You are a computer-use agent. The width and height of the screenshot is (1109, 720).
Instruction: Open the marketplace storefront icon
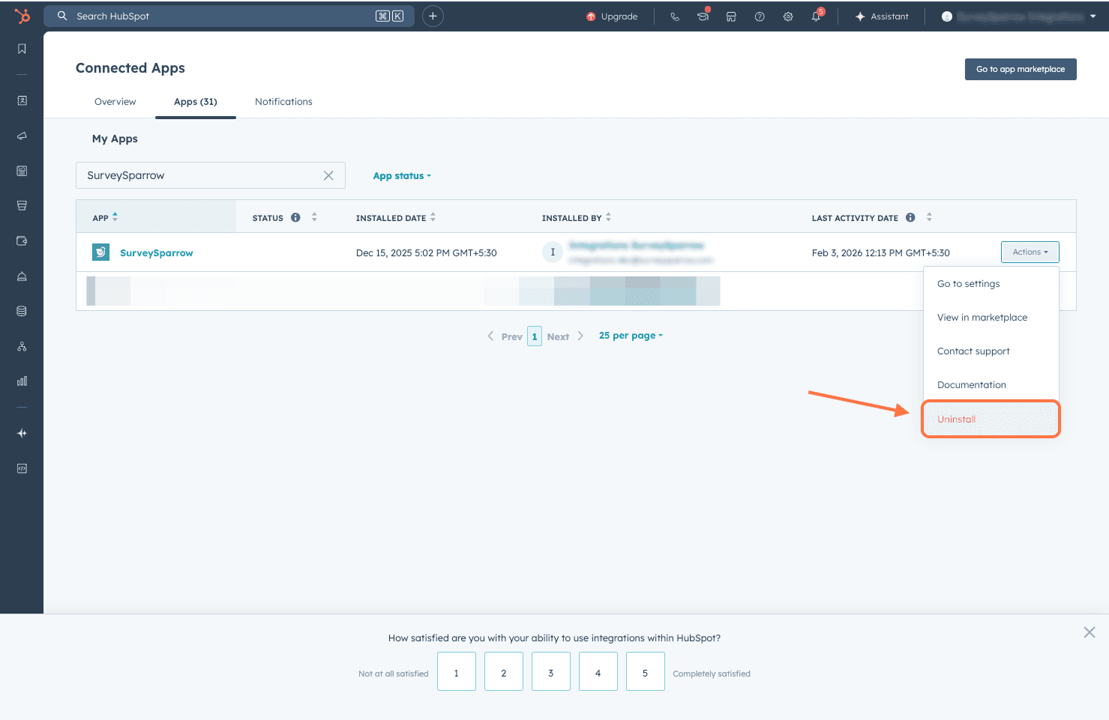click(x=731, y=16)
